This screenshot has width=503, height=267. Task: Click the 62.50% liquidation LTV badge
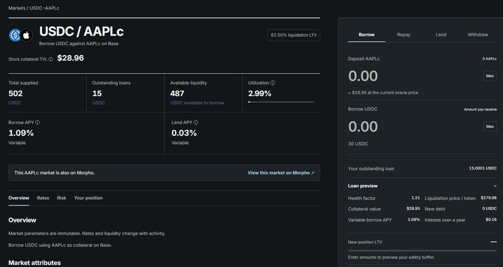click(294, 35)
